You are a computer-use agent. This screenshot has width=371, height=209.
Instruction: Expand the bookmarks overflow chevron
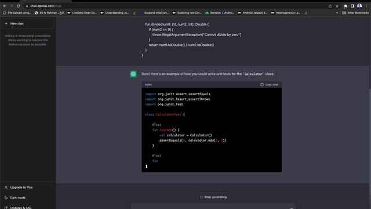point(337,13)
